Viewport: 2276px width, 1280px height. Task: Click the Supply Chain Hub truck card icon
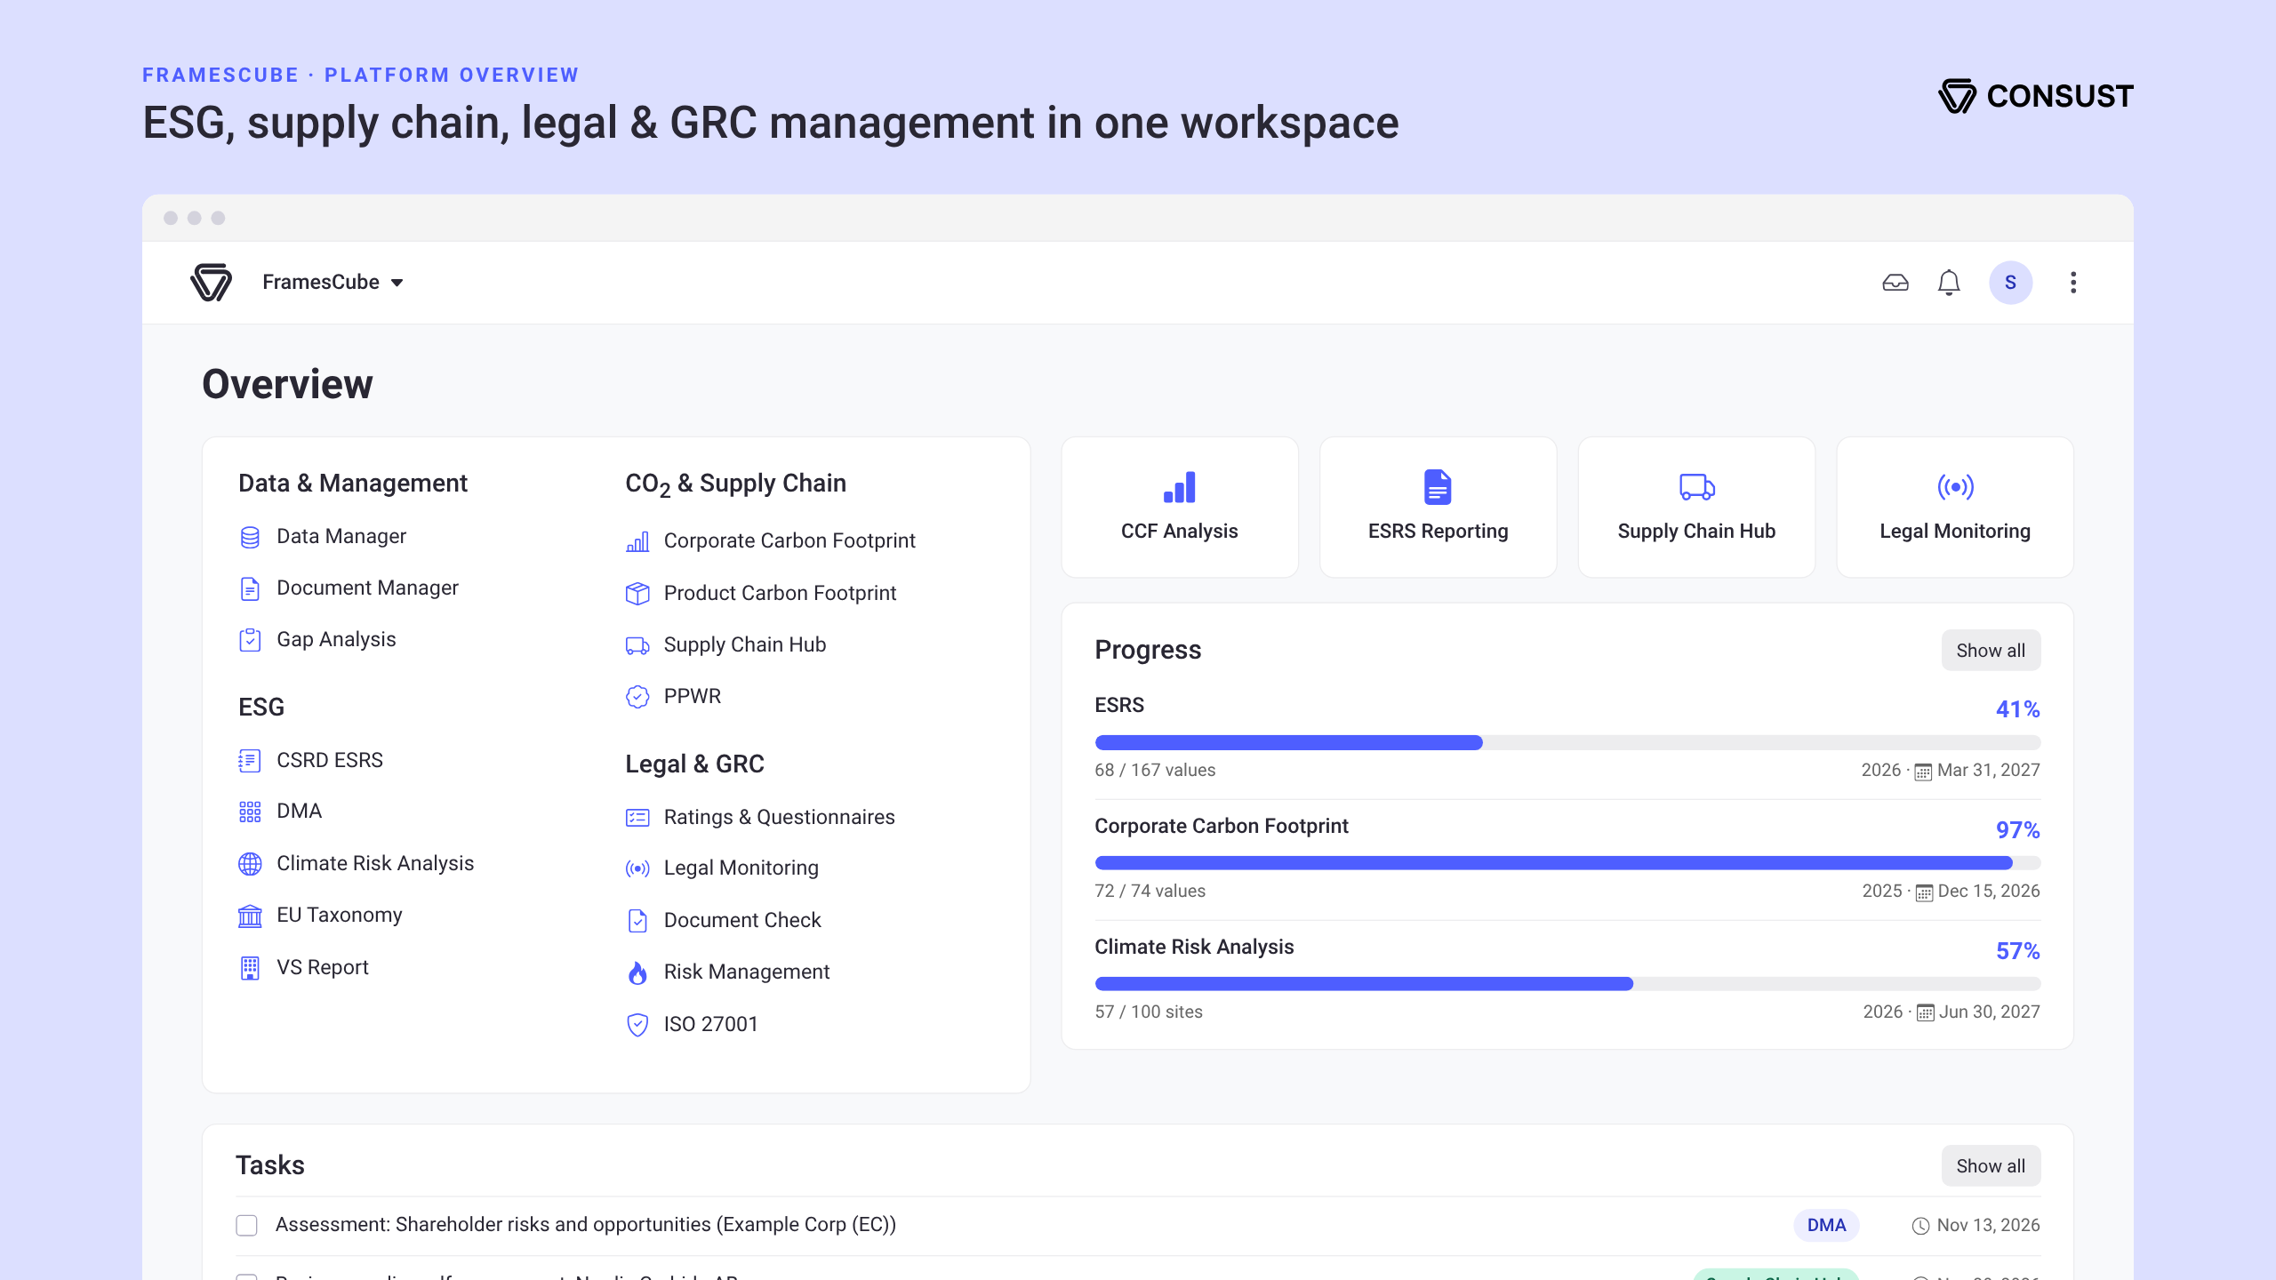(x=1696, y=487)
